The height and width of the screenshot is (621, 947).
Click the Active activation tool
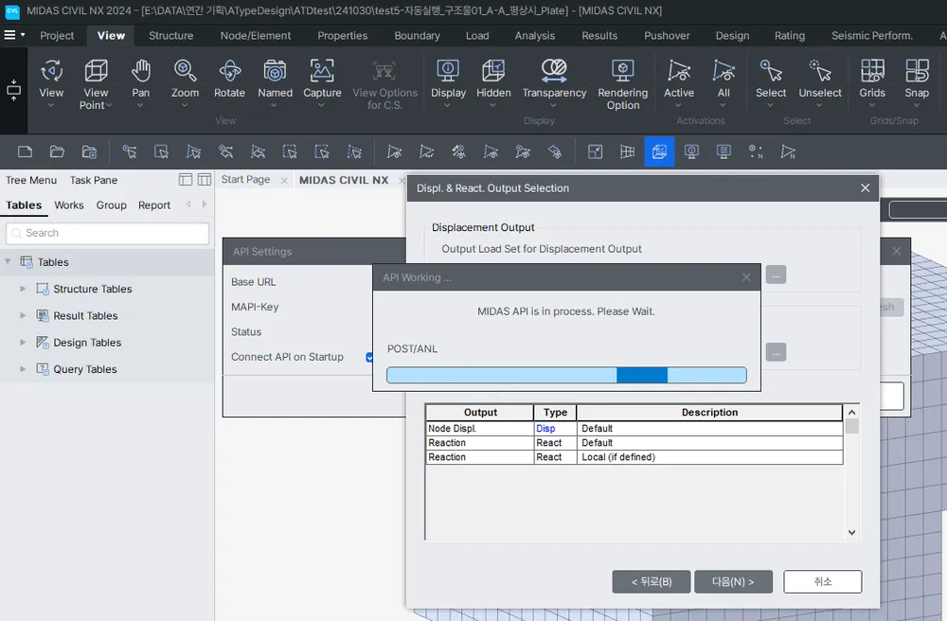coord(679,71)
